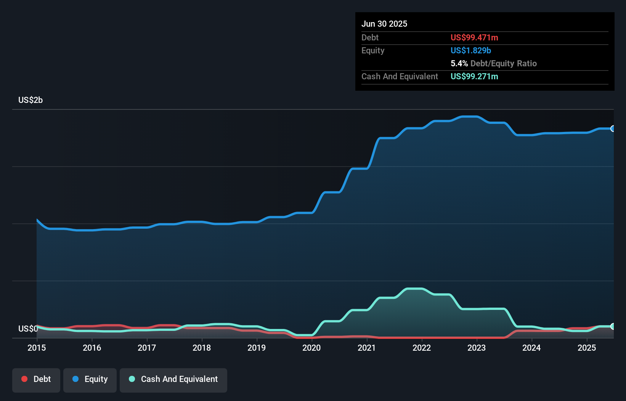Select the red Debt legend dot
The width and height of the screenshot is (626, 401).
[24, 379]
